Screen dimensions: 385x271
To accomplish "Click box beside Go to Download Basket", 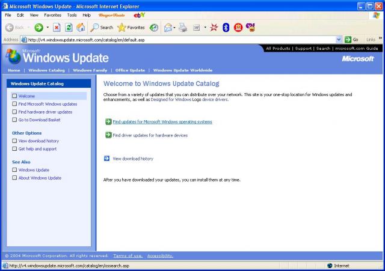I will click(14, 120).
